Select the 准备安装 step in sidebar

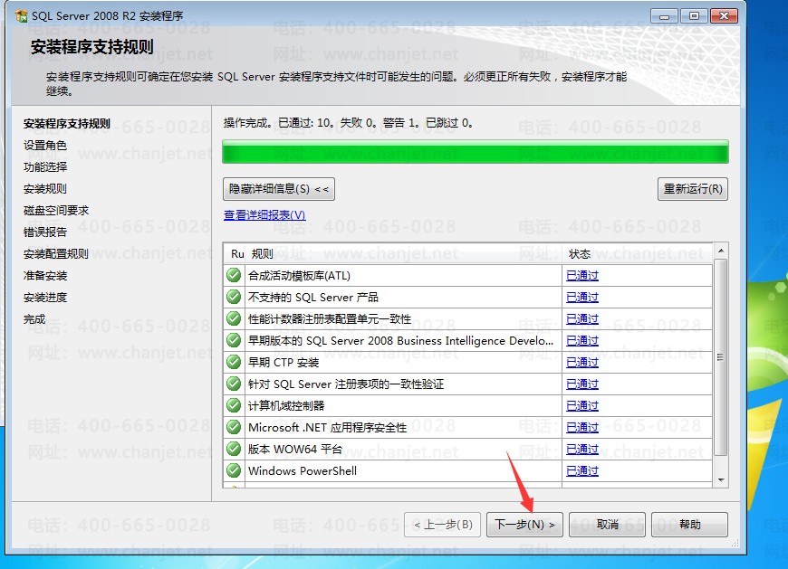point(45,276)
